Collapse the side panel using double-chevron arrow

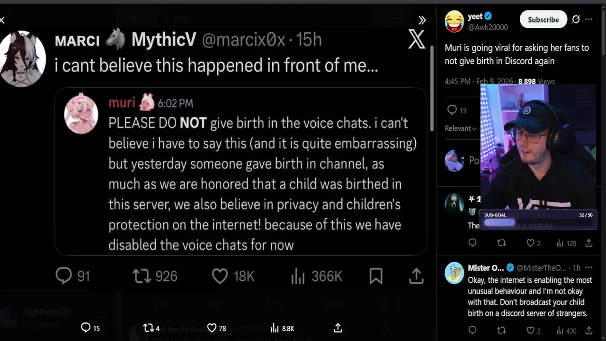422,20
